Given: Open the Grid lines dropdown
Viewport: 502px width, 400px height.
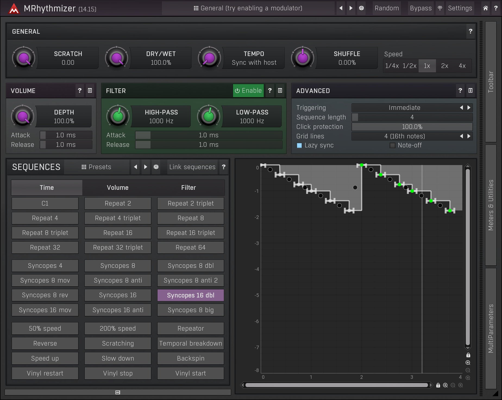Looking at the screenshot, I should [405, 136].
